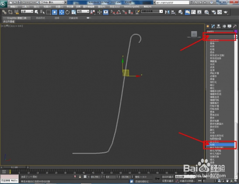The height and width of the screenshot is (184, 239).
Task: Click the time slider 0 / 100
Action: point(14,167)
